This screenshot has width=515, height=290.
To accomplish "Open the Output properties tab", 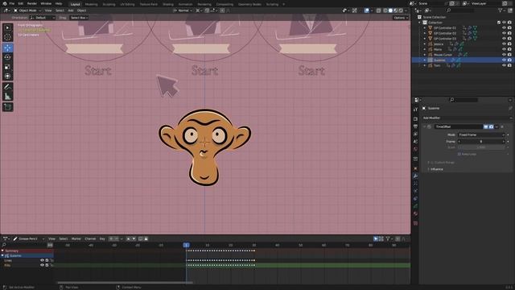I will (415, 126).
